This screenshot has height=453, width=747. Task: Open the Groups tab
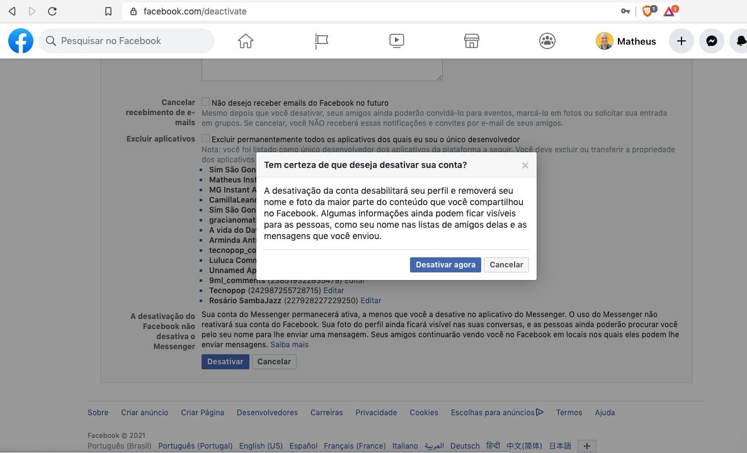(547, 41)
